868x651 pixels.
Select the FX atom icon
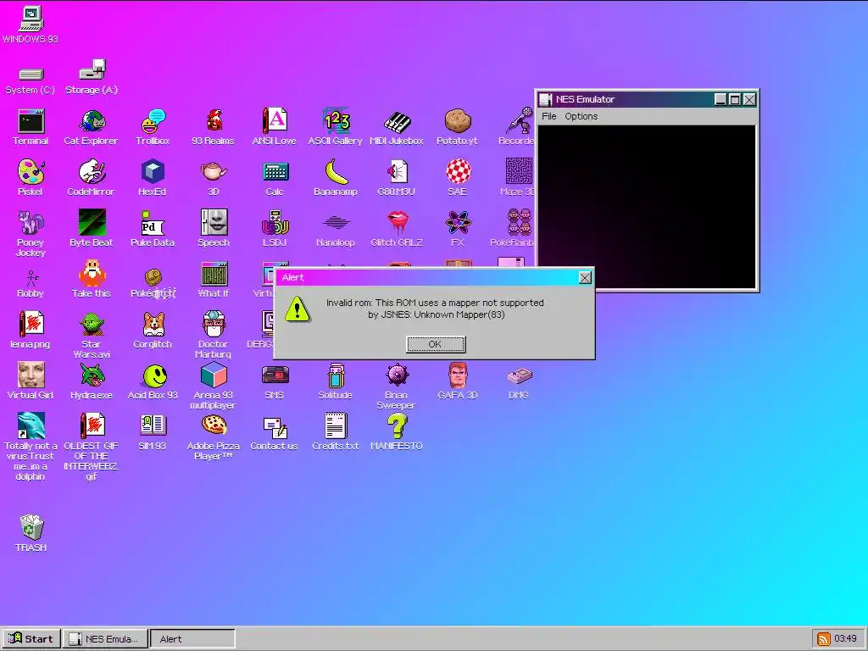tap(458, 223)
